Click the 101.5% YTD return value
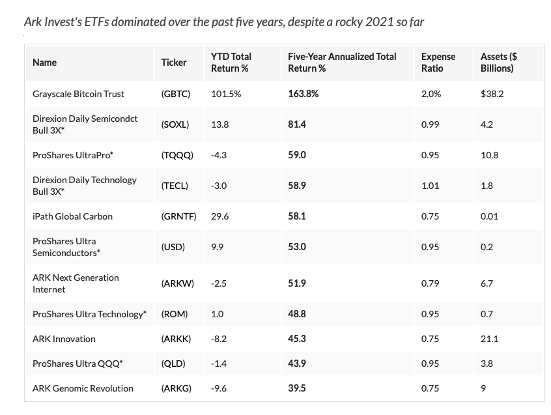The height and width of the screenshot is (415, 551). pos(226,94)
